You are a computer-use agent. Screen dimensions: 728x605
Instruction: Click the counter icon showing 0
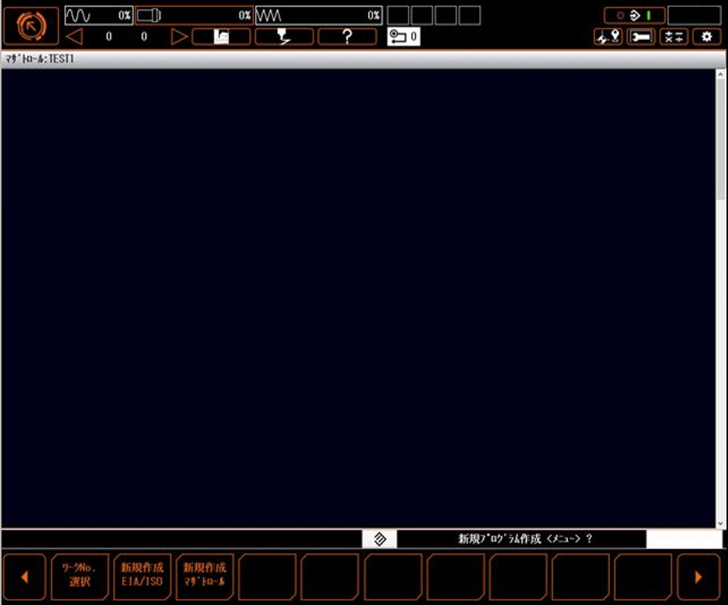[x=403, y=37]
